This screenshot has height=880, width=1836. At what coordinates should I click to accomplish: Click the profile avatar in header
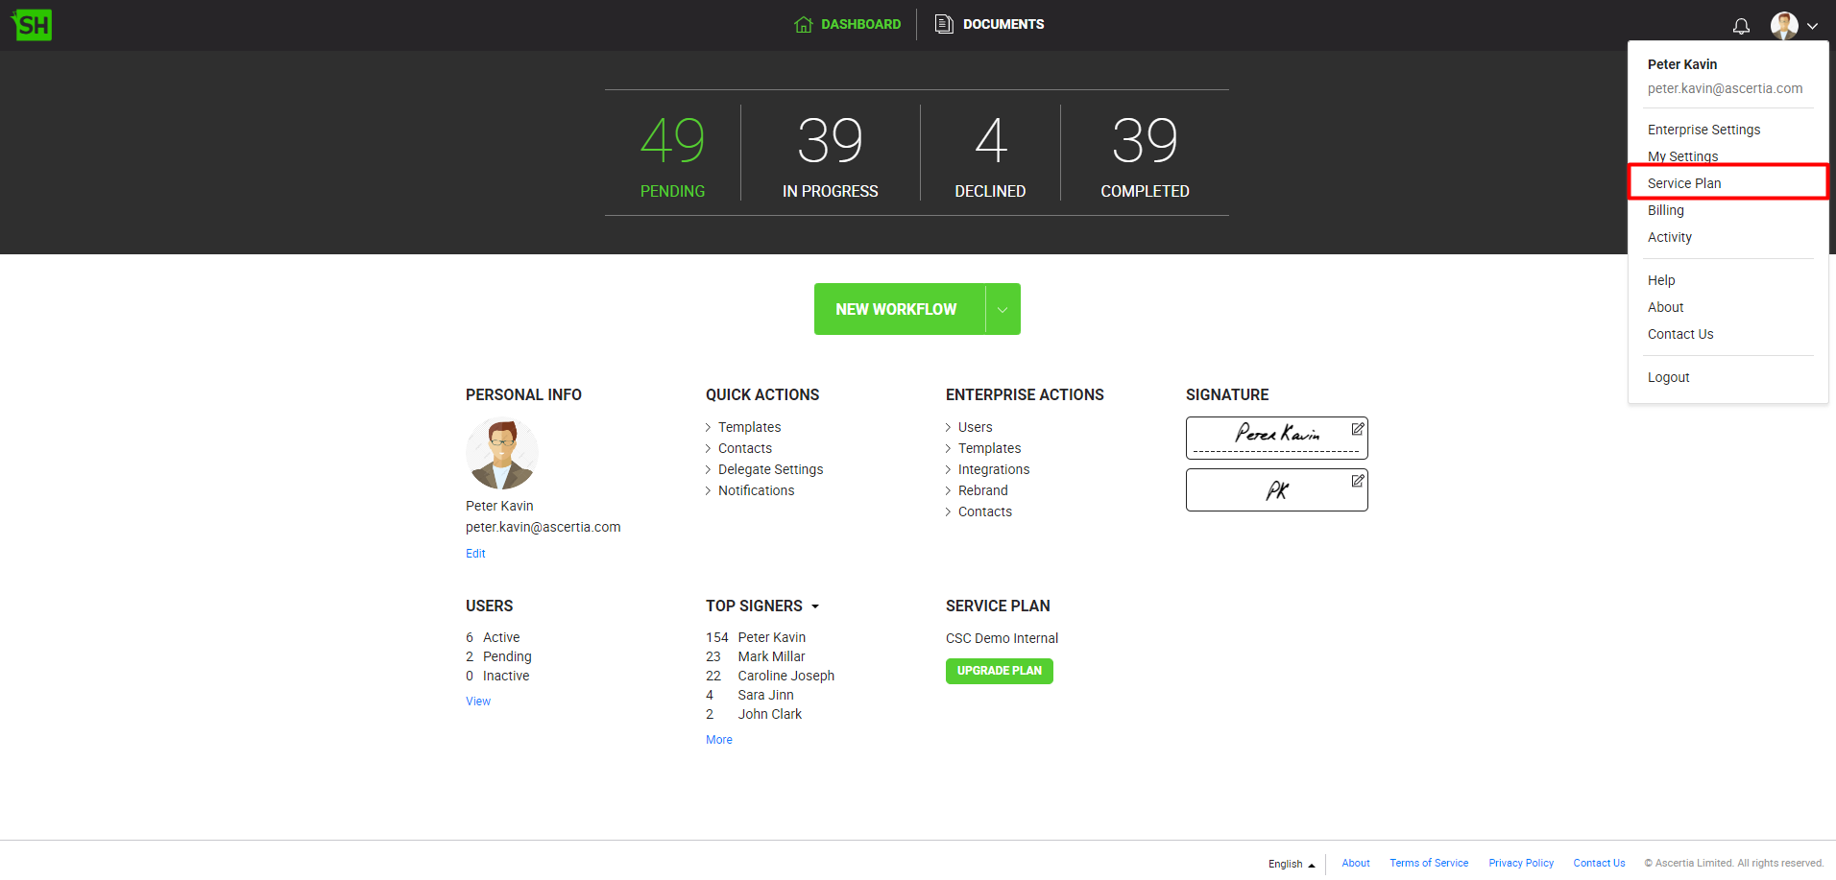click(x=1784, y=26)
